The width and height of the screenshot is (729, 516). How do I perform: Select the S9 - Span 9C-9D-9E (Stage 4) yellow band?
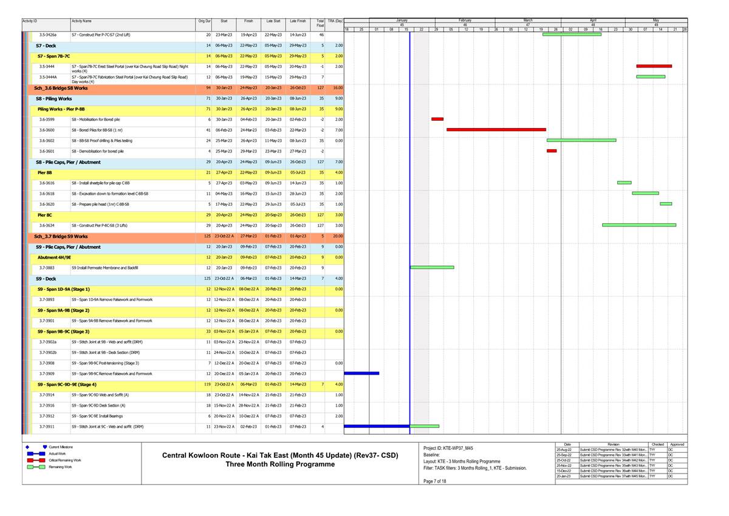pos(67,384)
